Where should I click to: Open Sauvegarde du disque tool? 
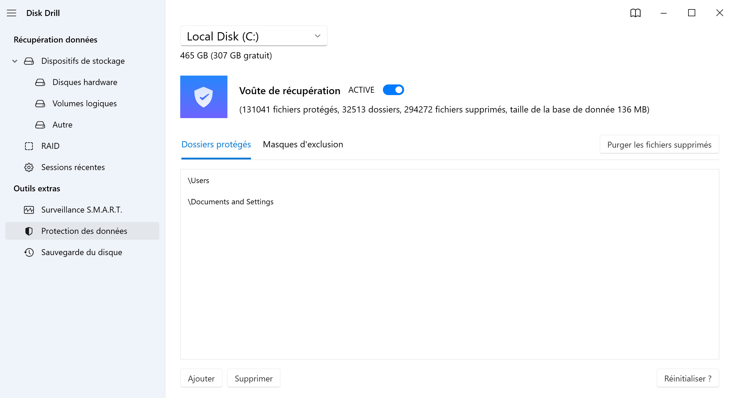point(83,252)
